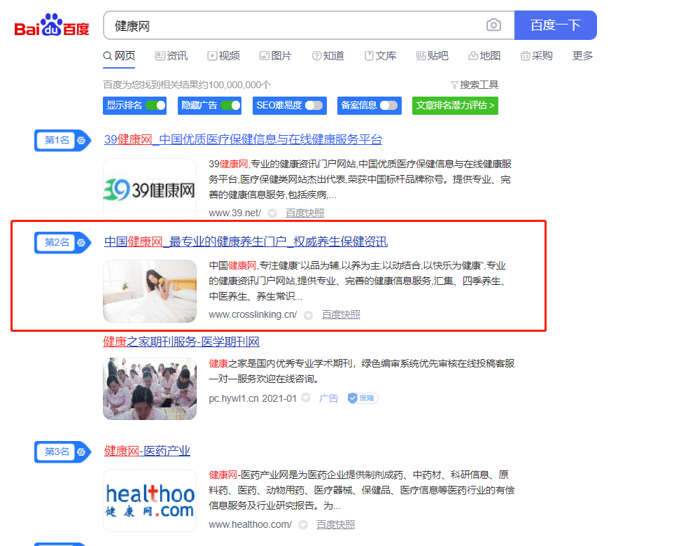Image resolution: width=674 pixels, height=546 pixels.
Task: Switch to the 采购 tab
Action: [536, 56]
